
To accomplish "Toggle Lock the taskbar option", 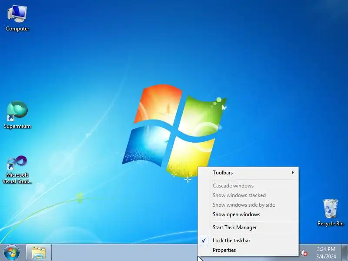I will click(248, 241).
